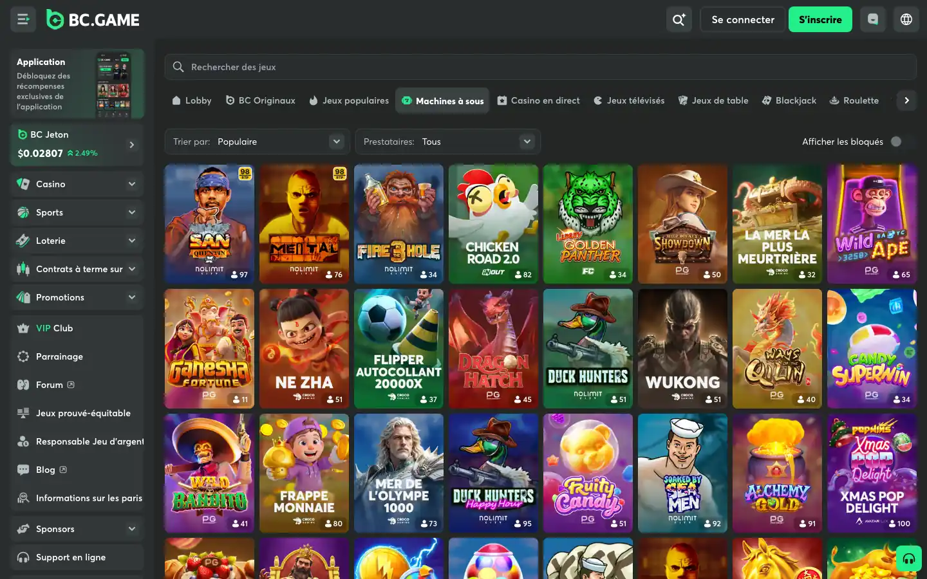The height and width of the screenshot is (579, 927).
Task: Click the Casino icon in the sidebar
Action: pyautogui.click(x=23, y=184)
